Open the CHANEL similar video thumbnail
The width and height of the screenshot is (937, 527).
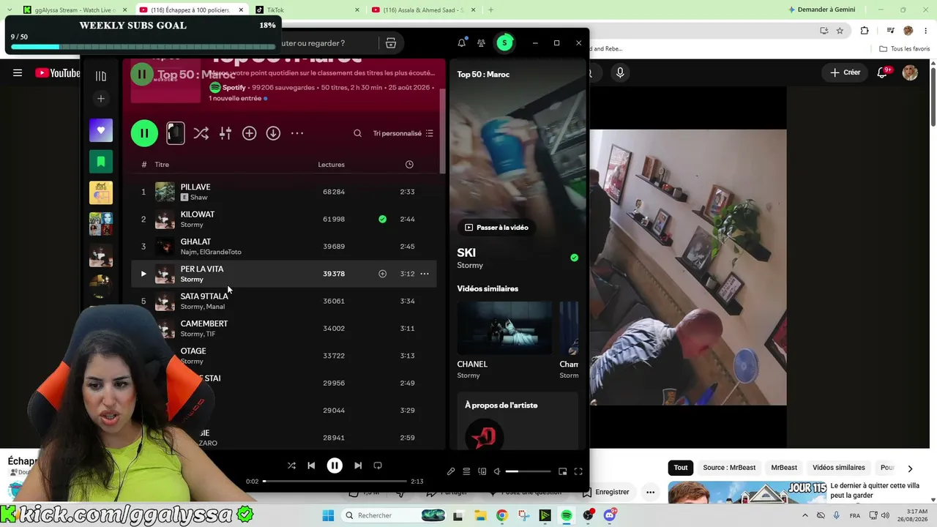(504, 328)
